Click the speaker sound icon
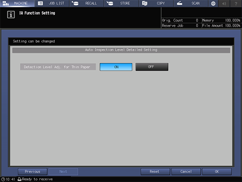242x182 pixels. 224,3
